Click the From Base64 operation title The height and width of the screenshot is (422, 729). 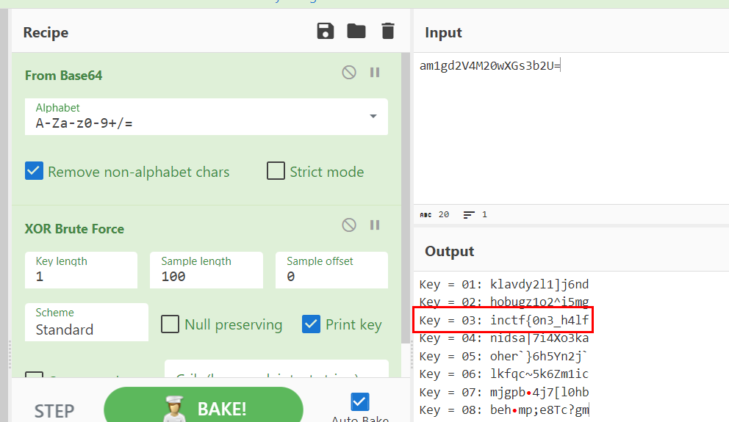coord(64,75)
